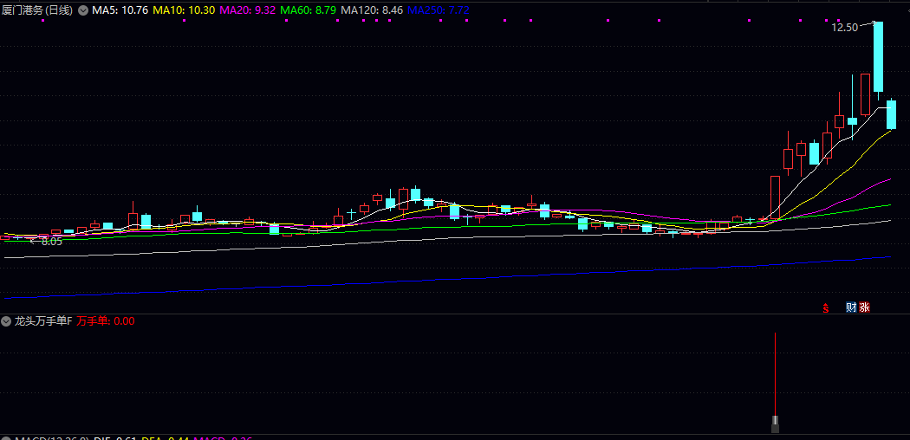
Task: Click the blue MA250 label
Action: pos(439,10)
